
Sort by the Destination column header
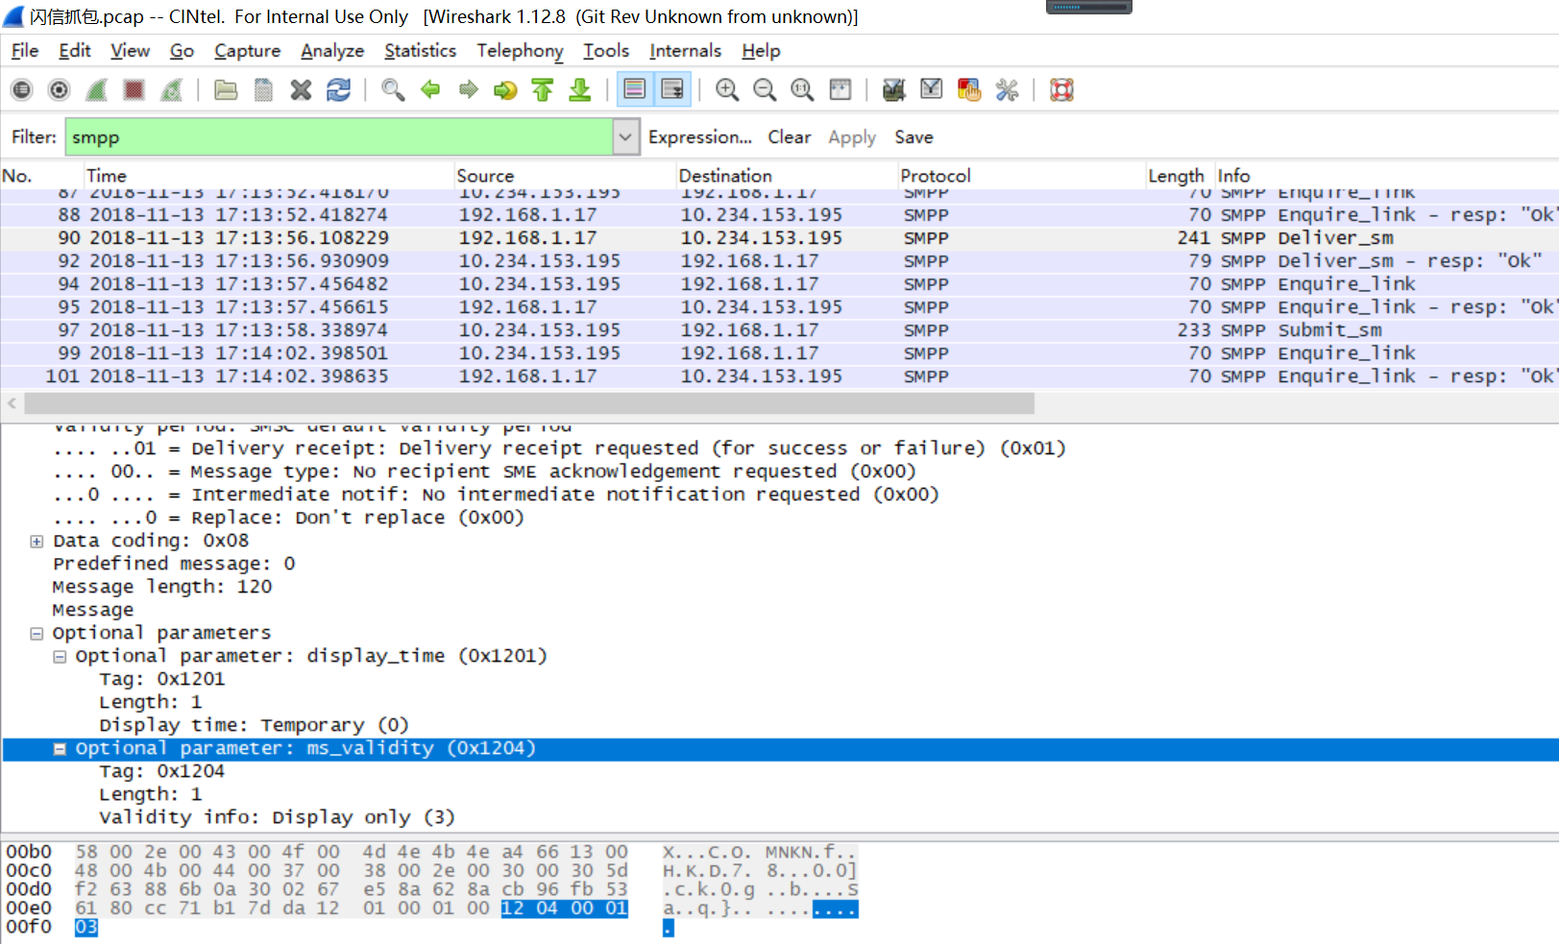pyautogui.click(x=786, y=176)
